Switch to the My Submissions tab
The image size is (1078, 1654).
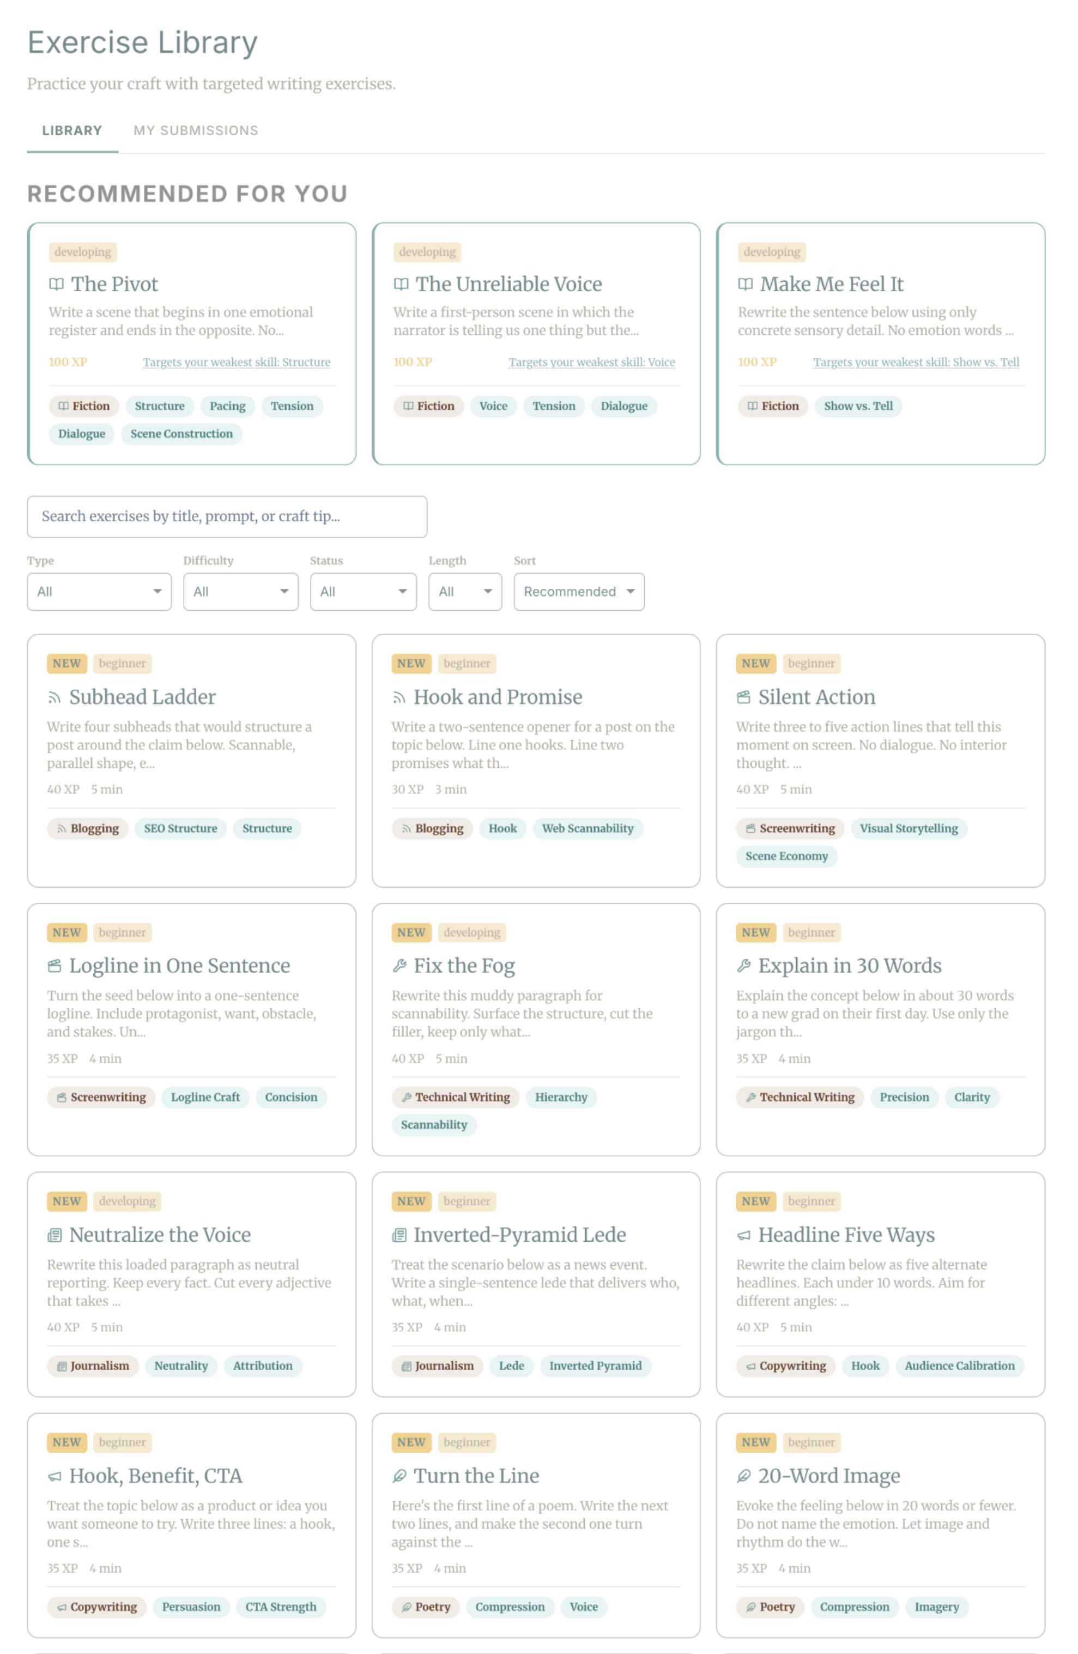point(196,131)
